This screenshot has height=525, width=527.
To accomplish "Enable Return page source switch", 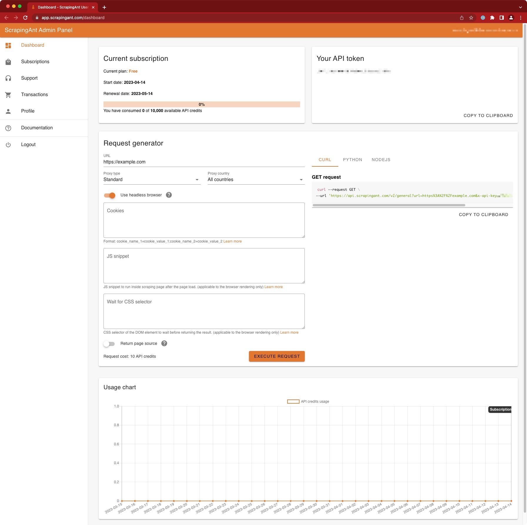I will (x=109, y=344).
